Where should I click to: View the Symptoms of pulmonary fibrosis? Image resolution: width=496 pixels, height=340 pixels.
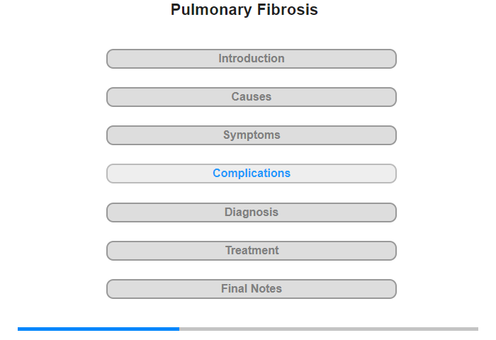(251, 135)
